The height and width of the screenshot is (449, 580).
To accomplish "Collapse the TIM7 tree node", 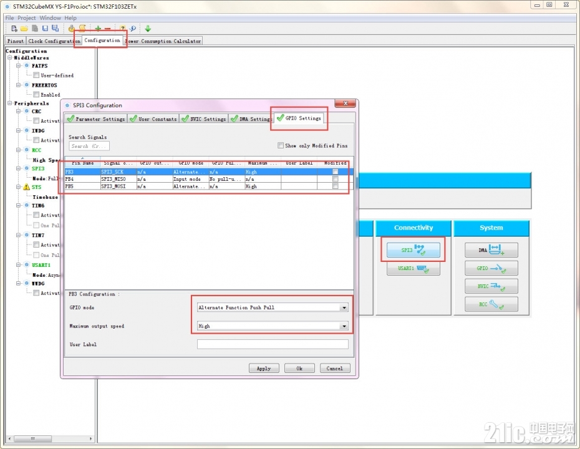I will [18, 235].
